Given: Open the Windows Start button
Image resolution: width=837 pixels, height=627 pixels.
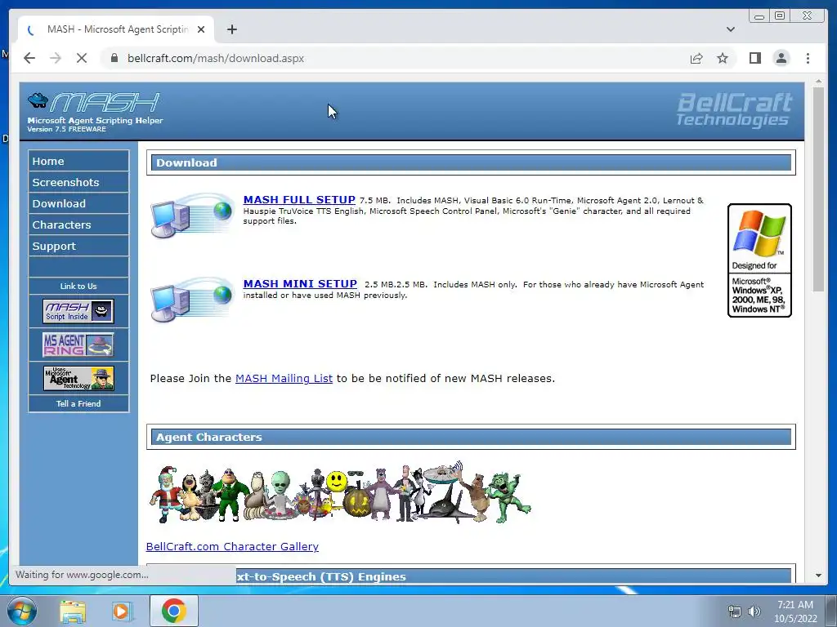Looking at the screenshot, I should (x=22, y=611).
